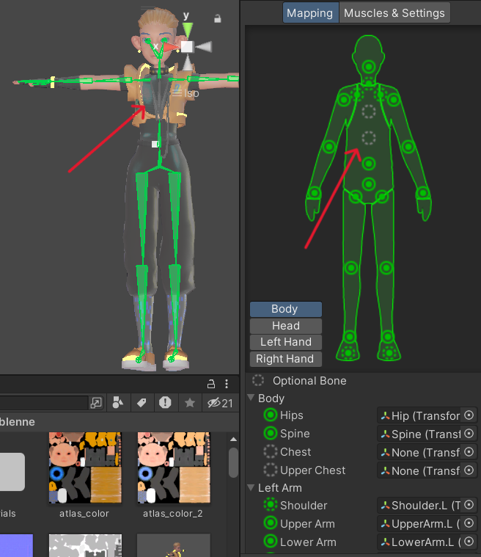Show the Left Hand bone mapping view
The width and height of the screenshot is (481, 557).
coord(285,342)
